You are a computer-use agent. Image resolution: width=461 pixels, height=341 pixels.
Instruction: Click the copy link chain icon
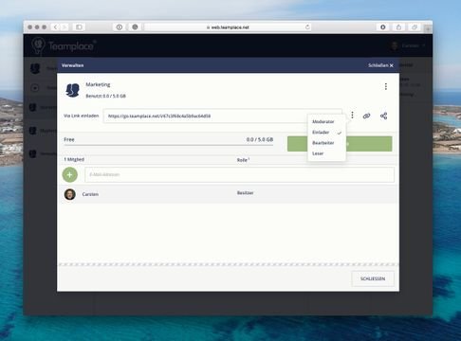(x=366, y=116)
